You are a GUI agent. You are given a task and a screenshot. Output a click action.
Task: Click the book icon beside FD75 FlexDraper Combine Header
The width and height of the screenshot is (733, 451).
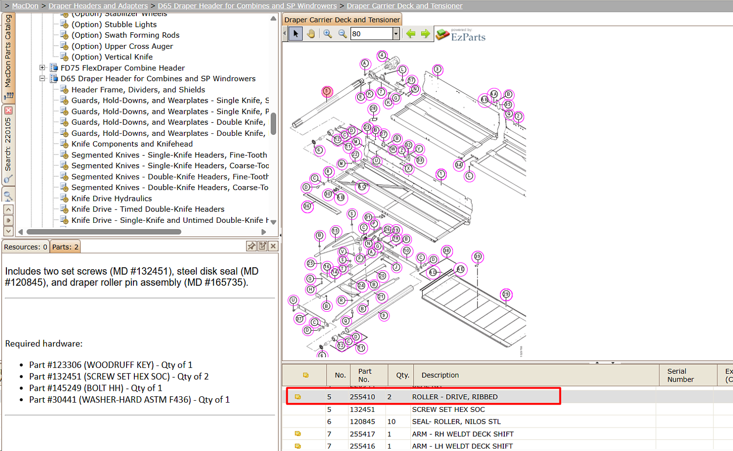pos(54,68)
